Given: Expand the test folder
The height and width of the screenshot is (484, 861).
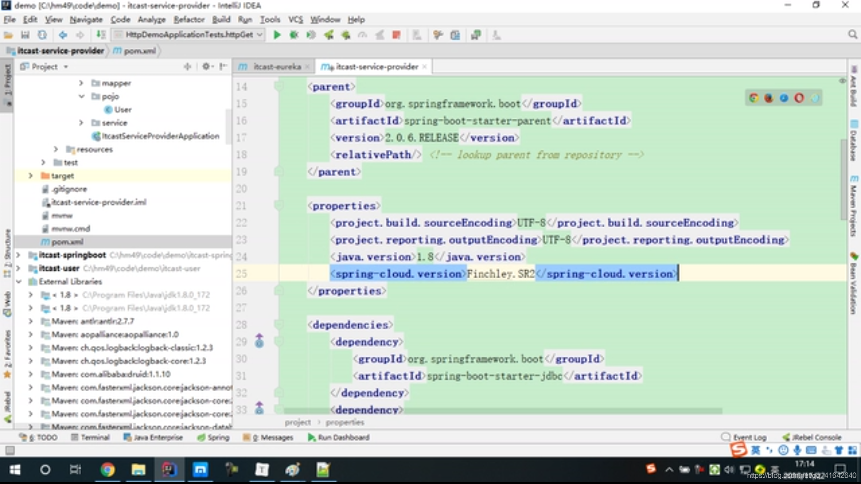Looking at the screenshot, I should click(x=43, y=163).
